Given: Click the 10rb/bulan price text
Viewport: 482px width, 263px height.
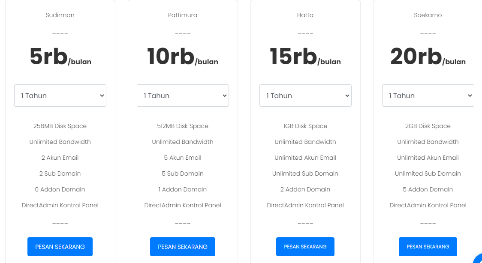Looking at the screenshot, I should [x=183, y=57].
